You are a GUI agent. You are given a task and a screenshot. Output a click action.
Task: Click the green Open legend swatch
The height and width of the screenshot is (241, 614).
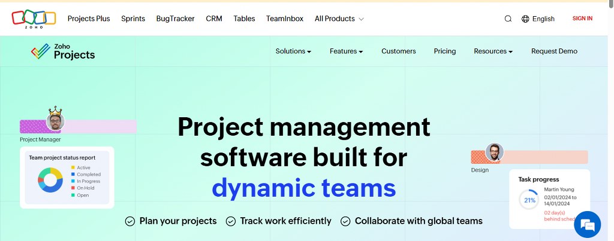(73, 195)
